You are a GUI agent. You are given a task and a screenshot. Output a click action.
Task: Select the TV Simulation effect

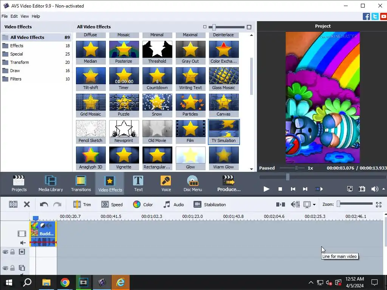[x=224, y=132]
